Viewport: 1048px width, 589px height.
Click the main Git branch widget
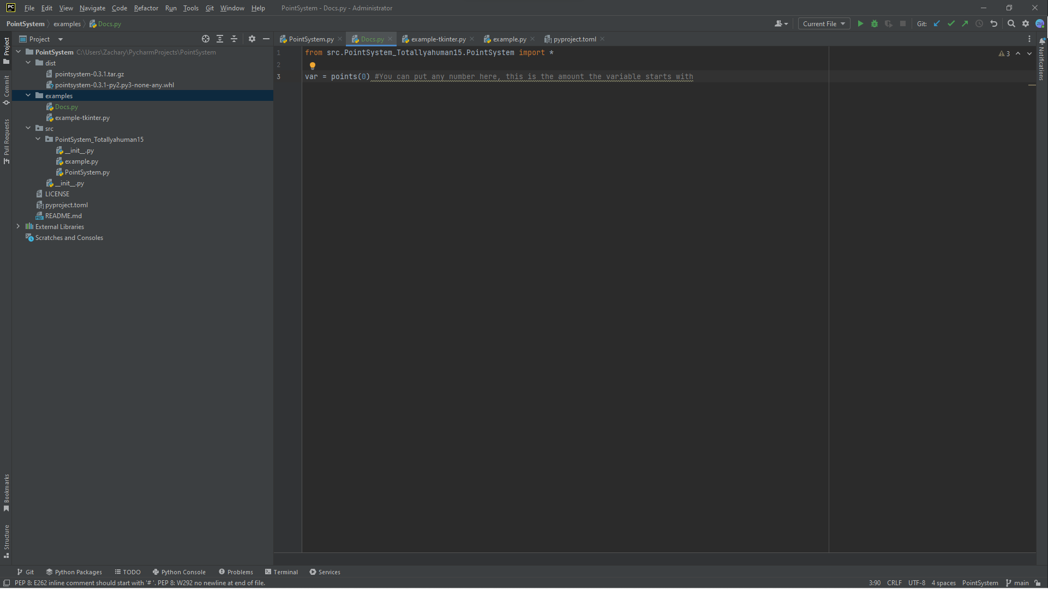coord(1017,583)
